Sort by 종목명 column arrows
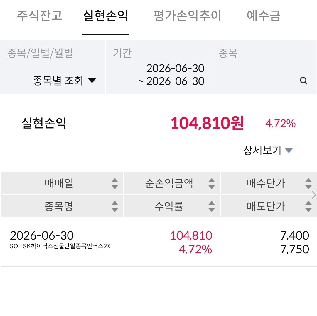 [115, 206]
